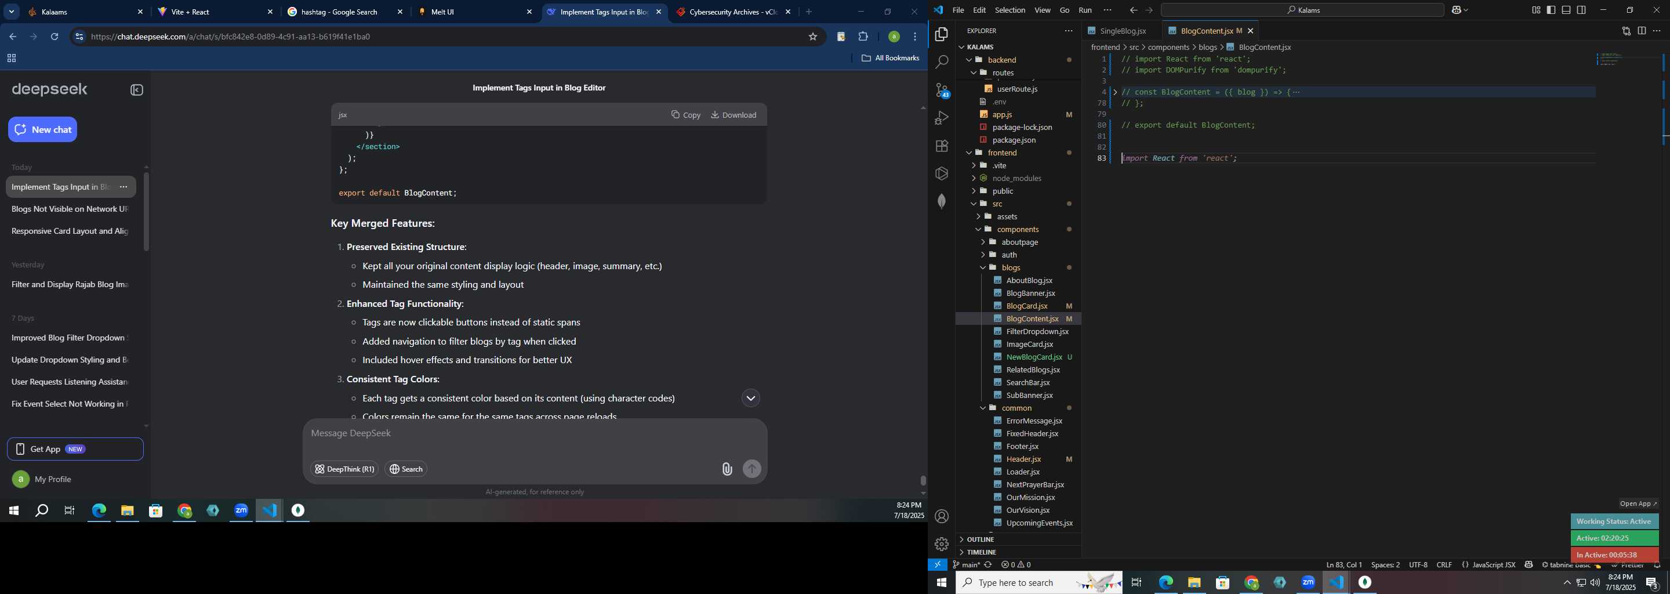This screenshot has width=1670, height=594.
Task: Open Run and Debug view in VS Code
Action: click(x=941, y=118)
